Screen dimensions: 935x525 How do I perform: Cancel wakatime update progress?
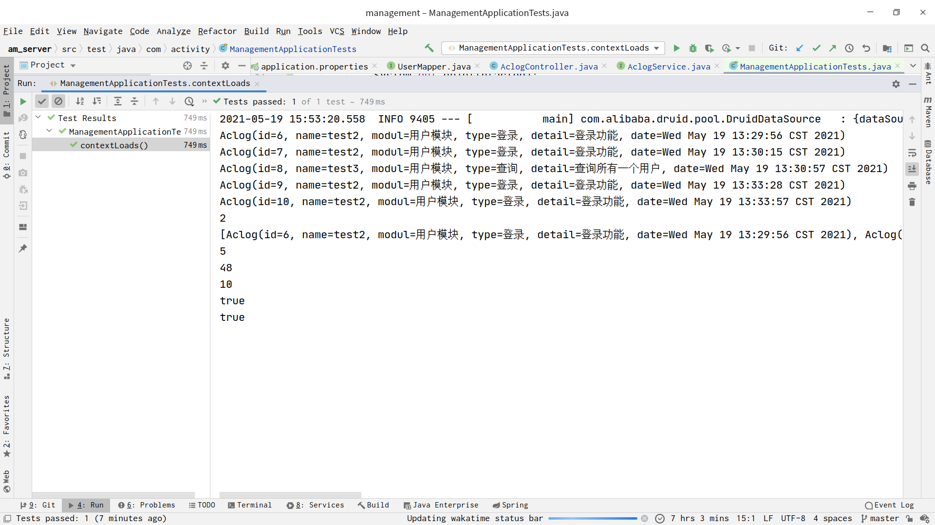click(645, 519)
